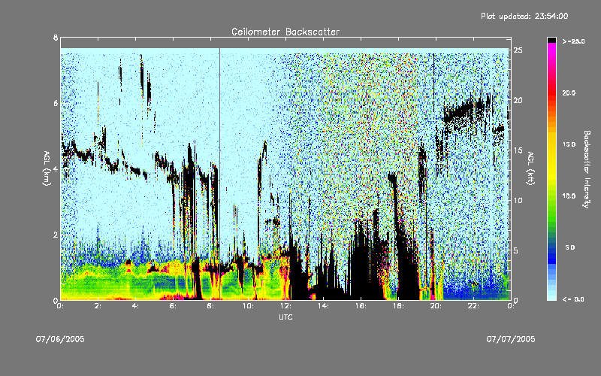This screenshot has width=601, height=376.
Task: Click the "20" kft altitude tick label
Action: (x=518, y=100)
